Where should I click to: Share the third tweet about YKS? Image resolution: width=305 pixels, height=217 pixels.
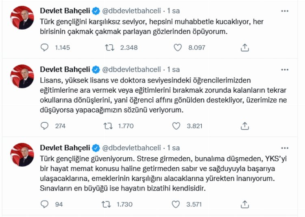pyautogui.click(x=244, y=204)
